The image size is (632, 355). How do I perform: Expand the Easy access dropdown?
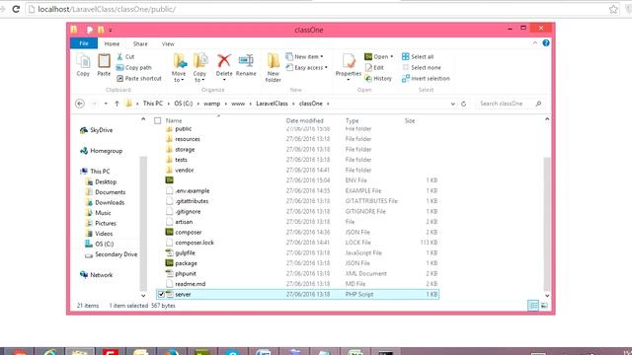[x=307, y=68]
